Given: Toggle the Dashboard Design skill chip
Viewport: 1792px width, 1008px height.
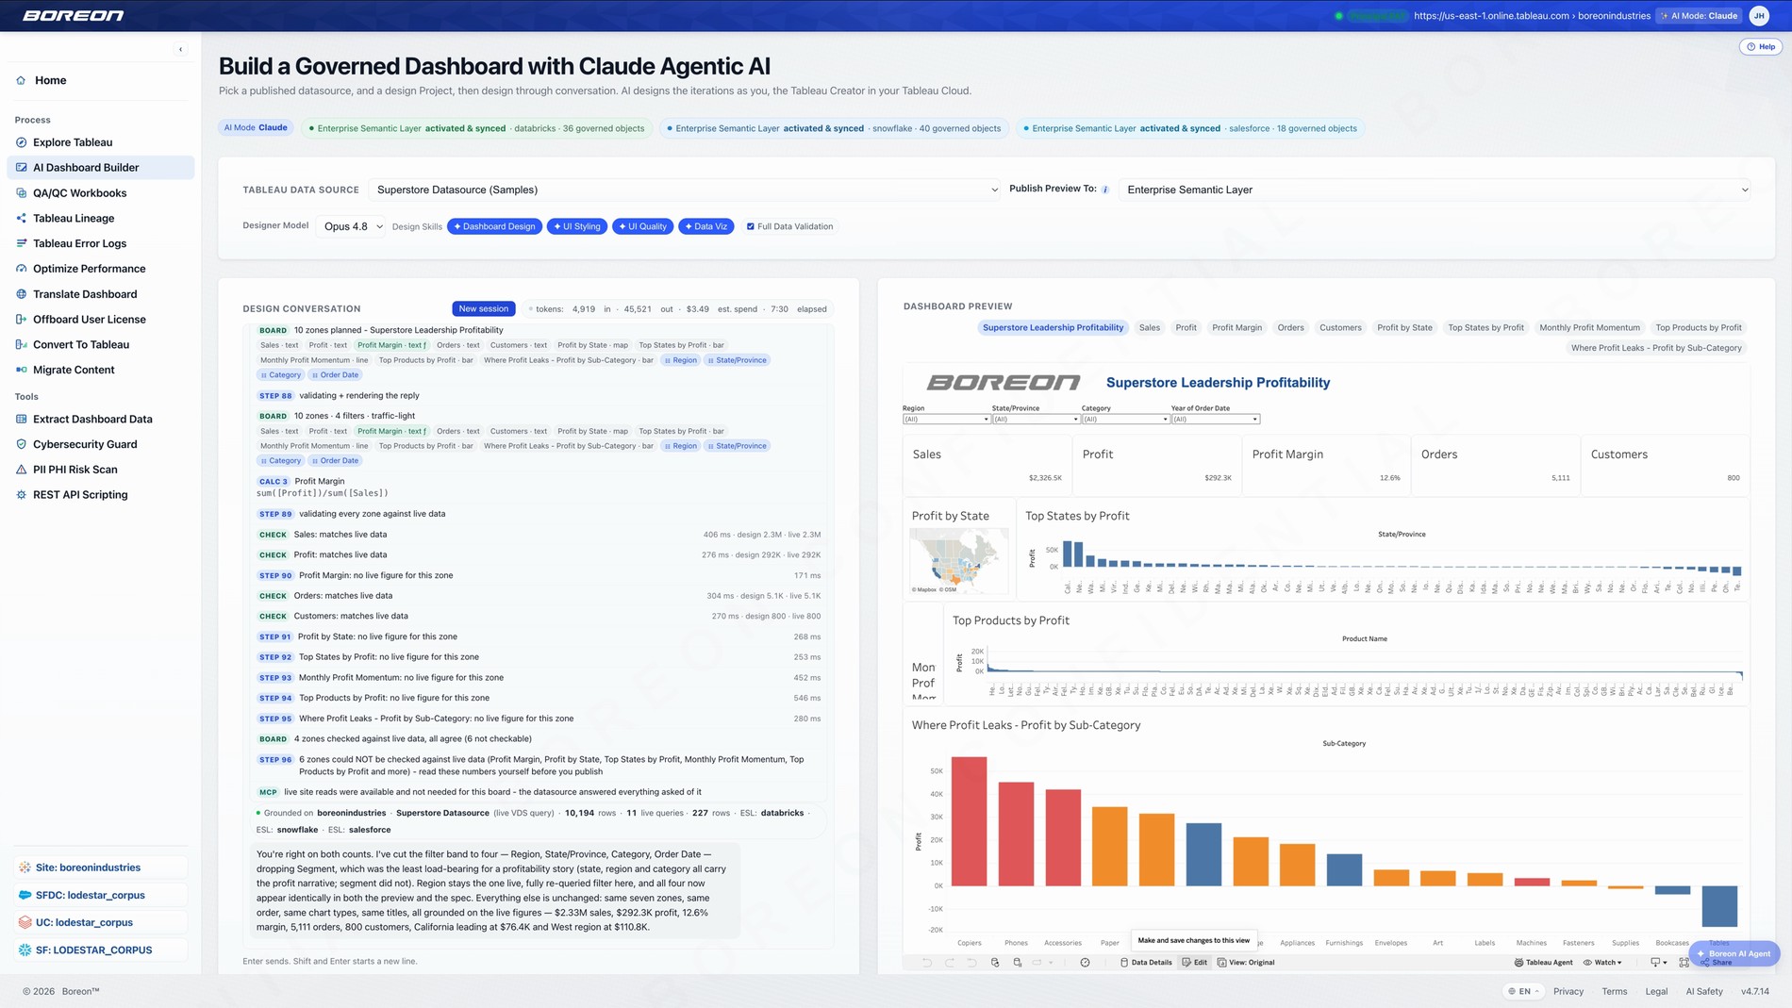Looking at the screenshot, I should [494, 226].
